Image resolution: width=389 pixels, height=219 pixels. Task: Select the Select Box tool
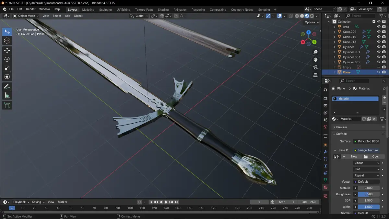[7, 32]
